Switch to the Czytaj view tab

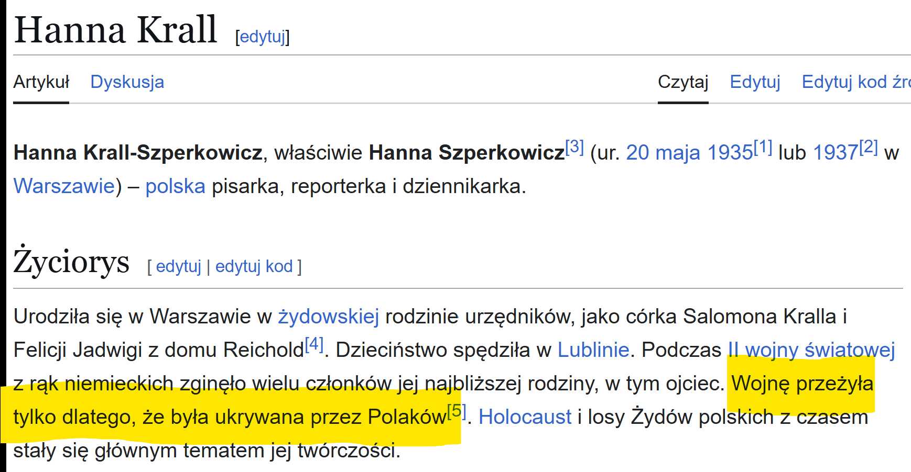point(683,82)
